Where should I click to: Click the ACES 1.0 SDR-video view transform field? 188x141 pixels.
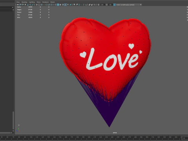pyautogui.click(x=127, y=5)
